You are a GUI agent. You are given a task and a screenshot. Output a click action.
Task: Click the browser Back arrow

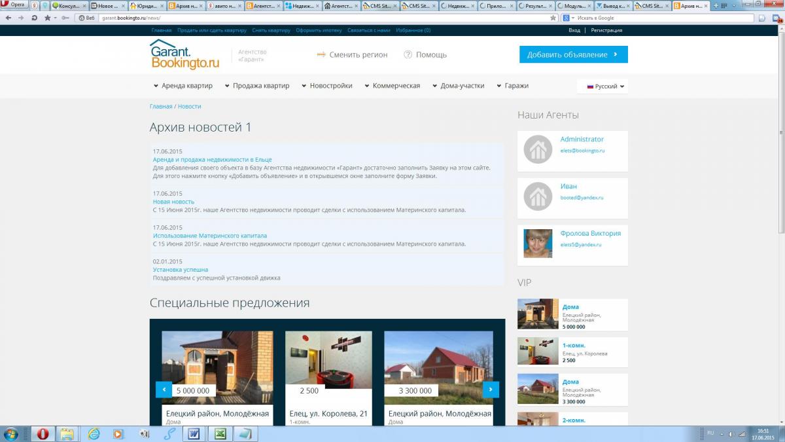click(8, 18)
